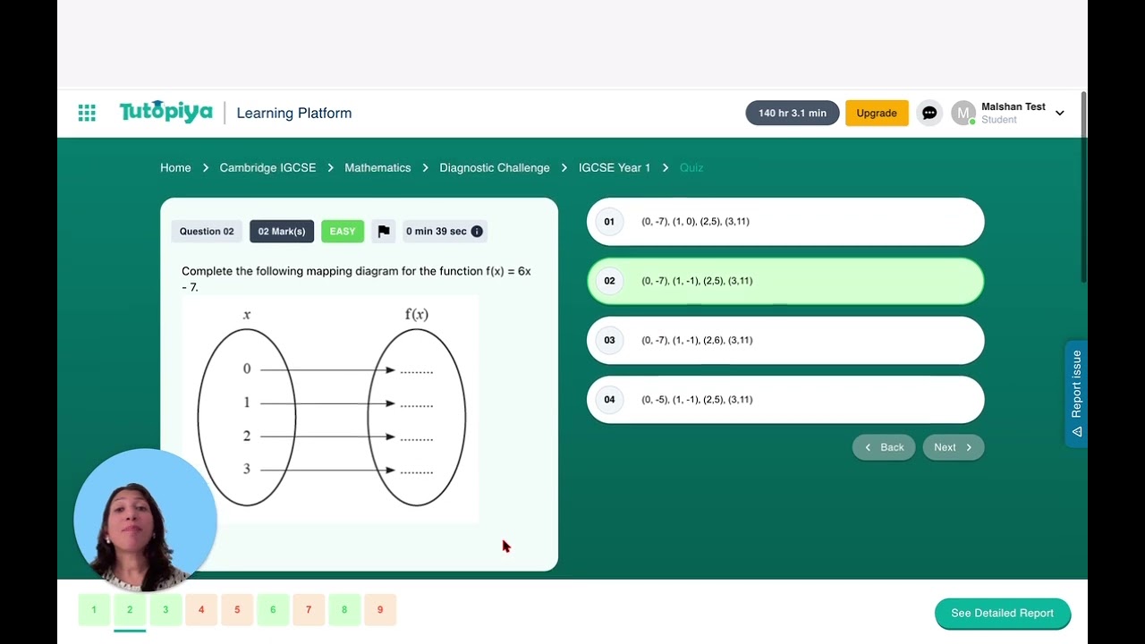Click the mapping diagram image
The width and height of the screenshot is (1145, 644).
pos(331,409)
